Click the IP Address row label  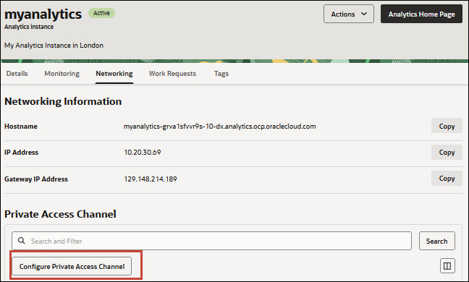21,153
